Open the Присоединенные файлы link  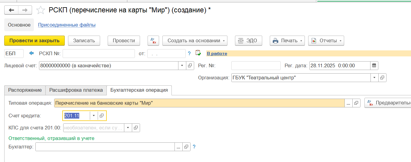(67, 25)
